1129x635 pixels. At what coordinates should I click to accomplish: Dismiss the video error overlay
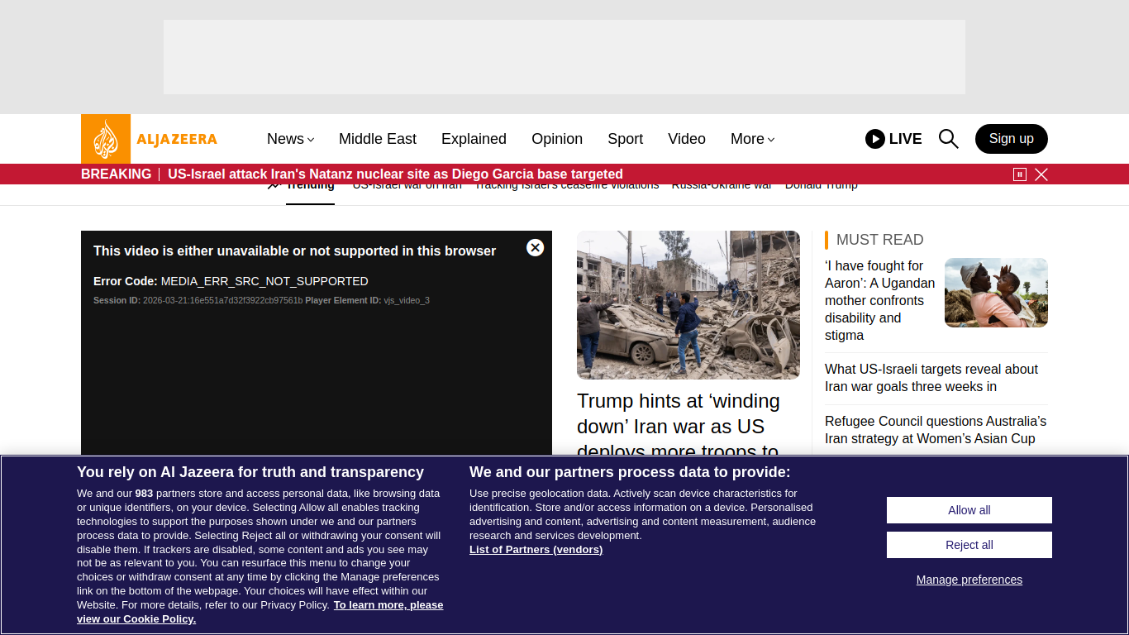[536, 247]
